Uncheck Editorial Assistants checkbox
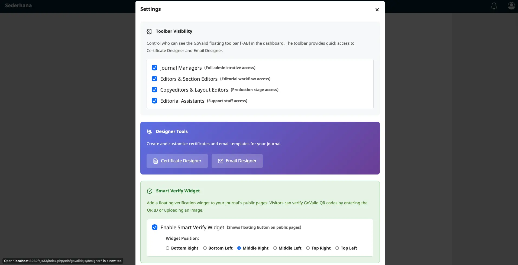This screenshot has height=265, width=518. (154, 101)
